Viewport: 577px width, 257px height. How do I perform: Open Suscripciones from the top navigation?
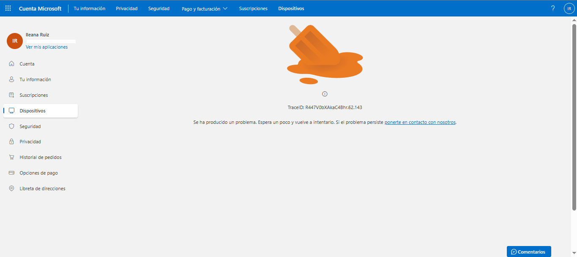(x=253, y=8)
